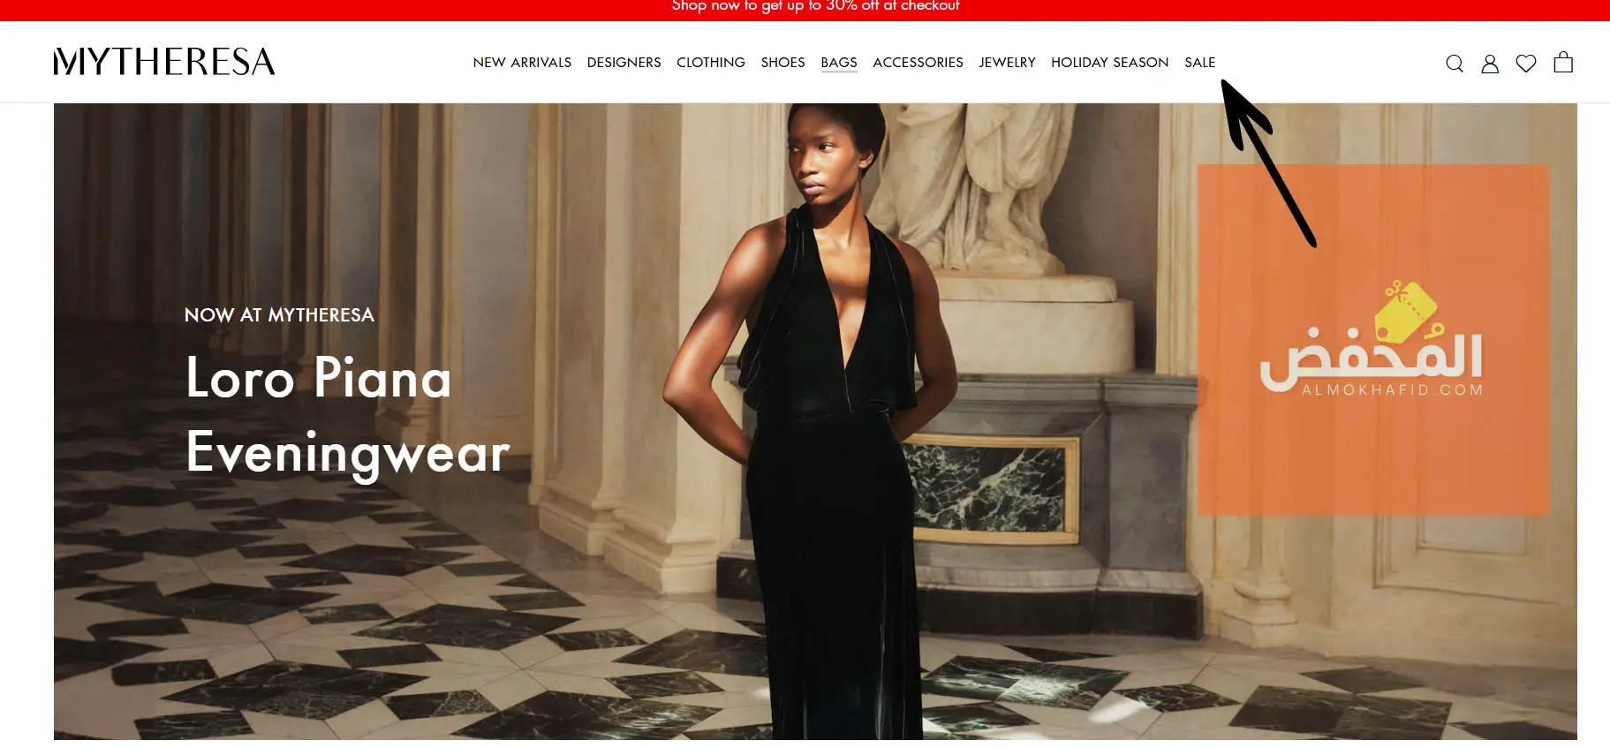The width and height of the screenshot is (1610, 748).
Task: Select the CLOTHING menu item
Action: point(711,63)
